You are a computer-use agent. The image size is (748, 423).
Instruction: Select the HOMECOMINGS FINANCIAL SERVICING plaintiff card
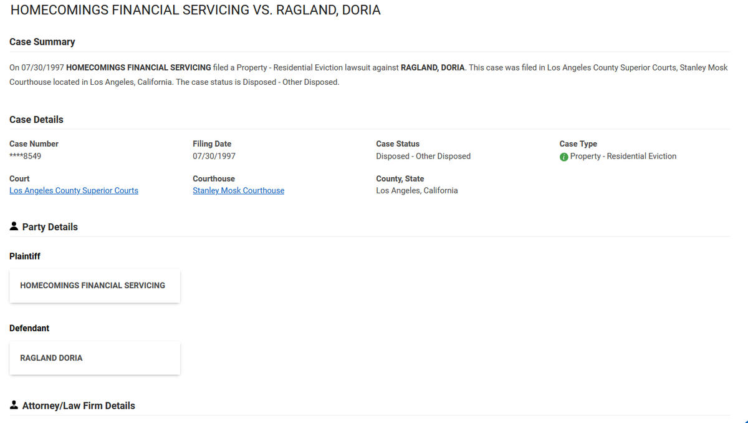click(x=95, y=286)
